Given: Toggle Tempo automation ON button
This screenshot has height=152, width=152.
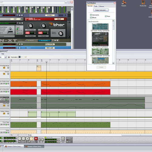Looking at the screenshot, I should click(4, 74).
